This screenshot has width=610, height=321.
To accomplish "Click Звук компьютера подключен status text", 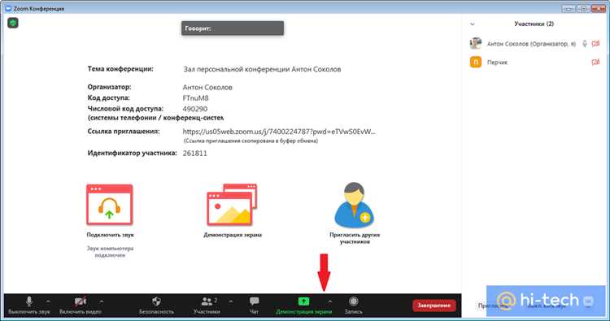I will coord(110,252).
